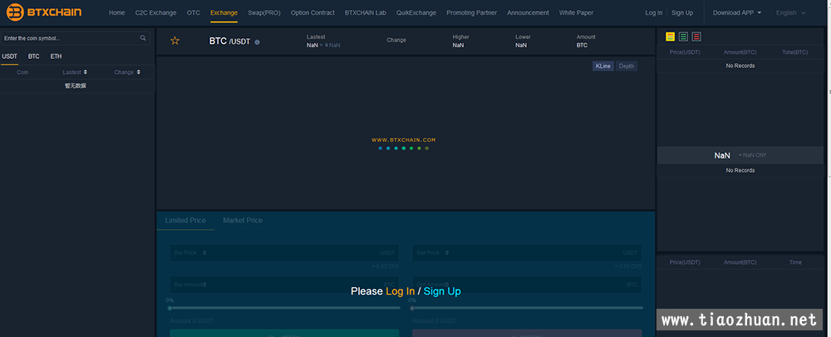
Task: Click Log In in trade overlay
Action: 401,291
